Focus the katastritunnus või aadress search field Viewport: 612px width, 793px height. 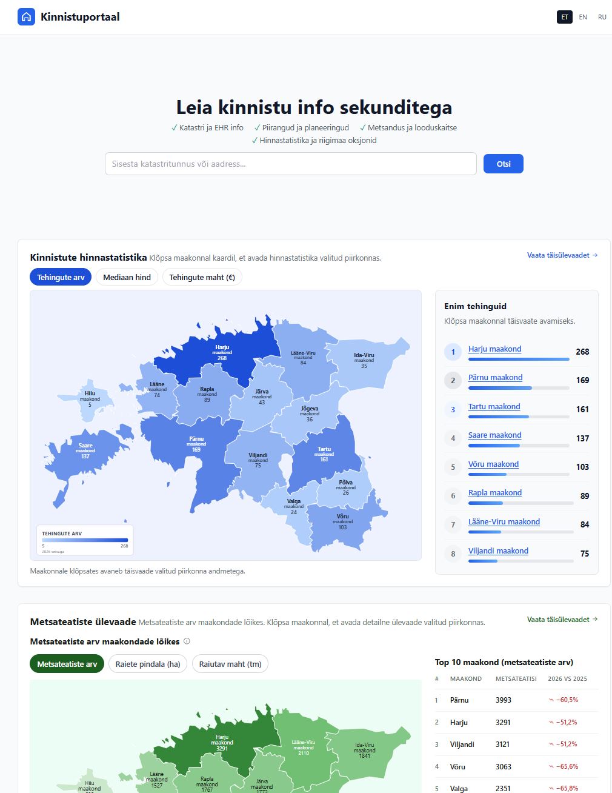(x=291, y=164)
